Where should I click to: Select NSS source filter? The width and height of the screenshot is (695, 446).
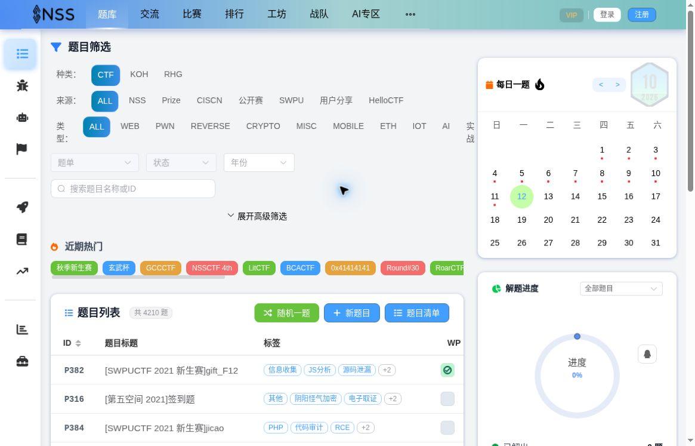point(137,101)
